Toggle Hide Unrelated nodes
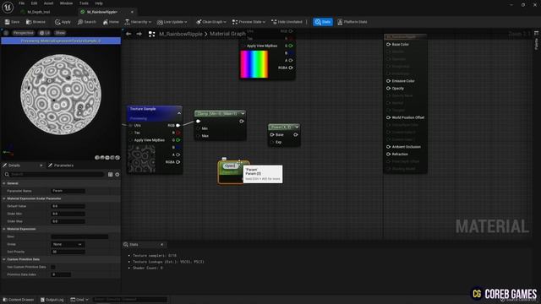Image resolution: width=541 pixels, height=304 pixels. pos(287,22)
